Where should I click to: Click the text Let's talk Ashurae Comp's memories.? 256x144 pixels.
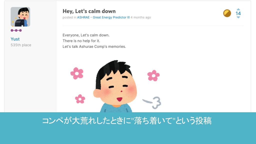pos(94,46)
